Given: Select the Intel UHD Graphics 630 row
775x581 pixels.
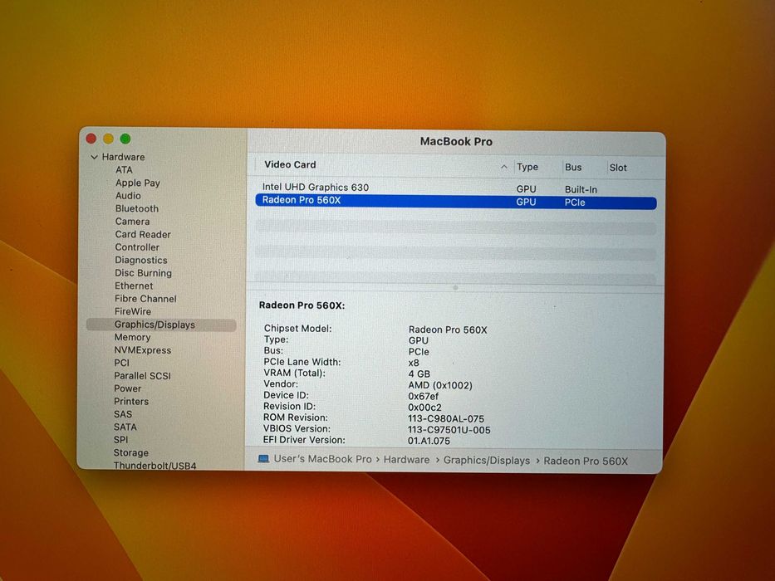Looking at the screenshot, I should coord(456,188).
